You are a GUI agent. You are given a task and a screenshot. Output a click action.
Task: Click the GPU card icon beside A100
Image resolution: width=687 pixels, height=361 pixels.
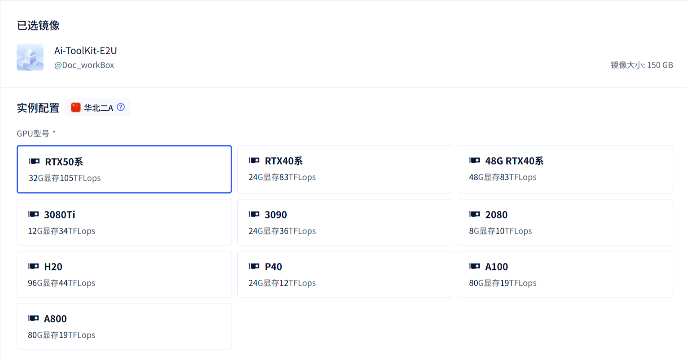(x=474, y=266)
